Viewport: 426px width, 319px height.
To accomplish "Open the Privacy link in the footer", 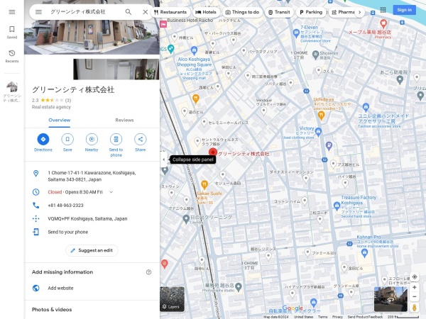I will tap(337, 317).
